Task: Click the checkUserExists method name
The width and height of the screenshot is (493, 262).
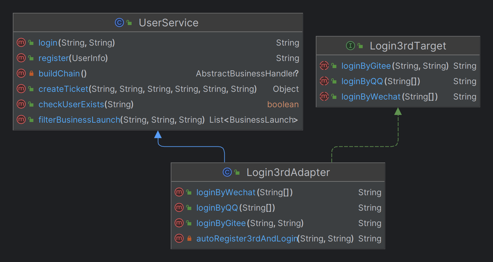Action: tap(71, 104)
